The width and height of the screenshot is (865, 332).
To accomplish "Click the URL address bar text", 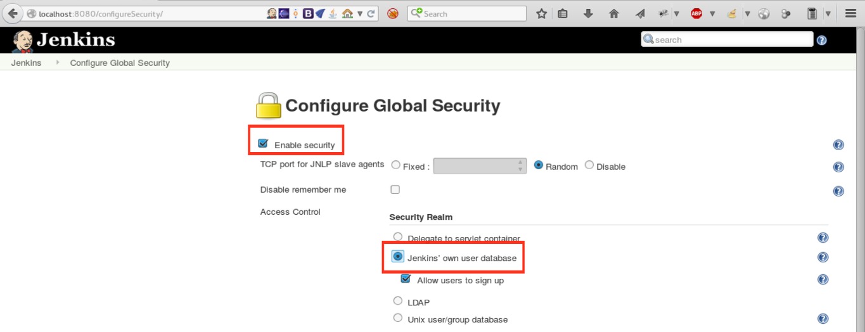I will coord(101,13).
